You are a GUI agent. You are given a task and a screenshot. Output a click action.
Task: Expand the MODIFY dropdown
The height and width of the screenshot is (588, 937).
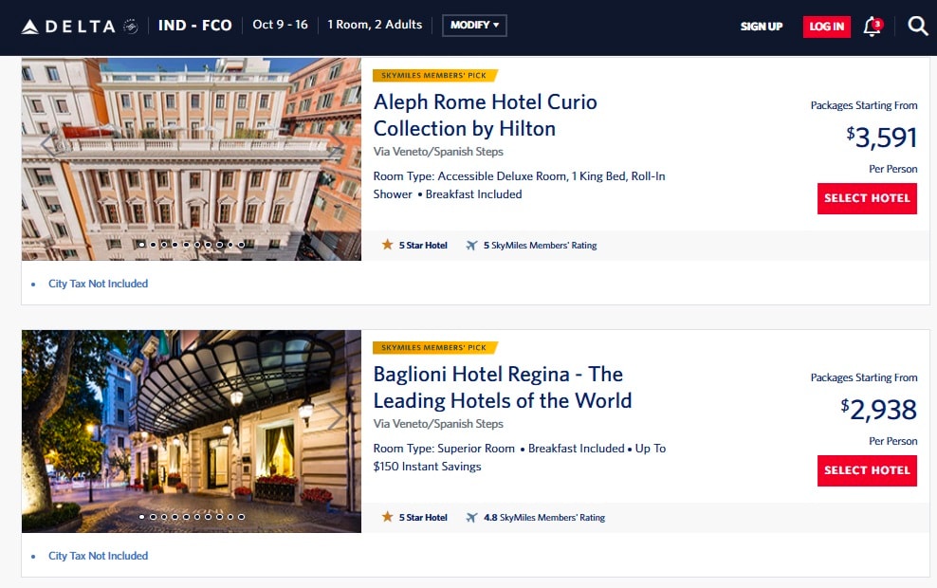[x=474, y=25]
